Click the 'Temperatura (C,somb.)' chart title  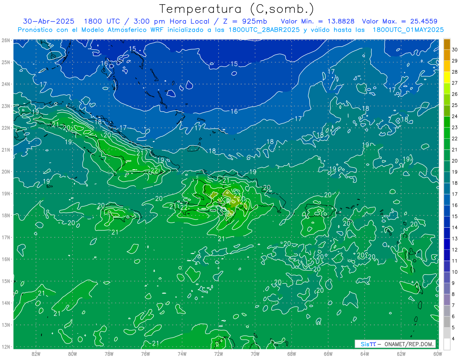pyautogui.click(x=237, y=9)
